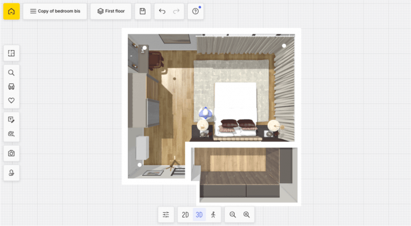Redo the last action
Screen dimensions: 411x226
coord(176,11)
